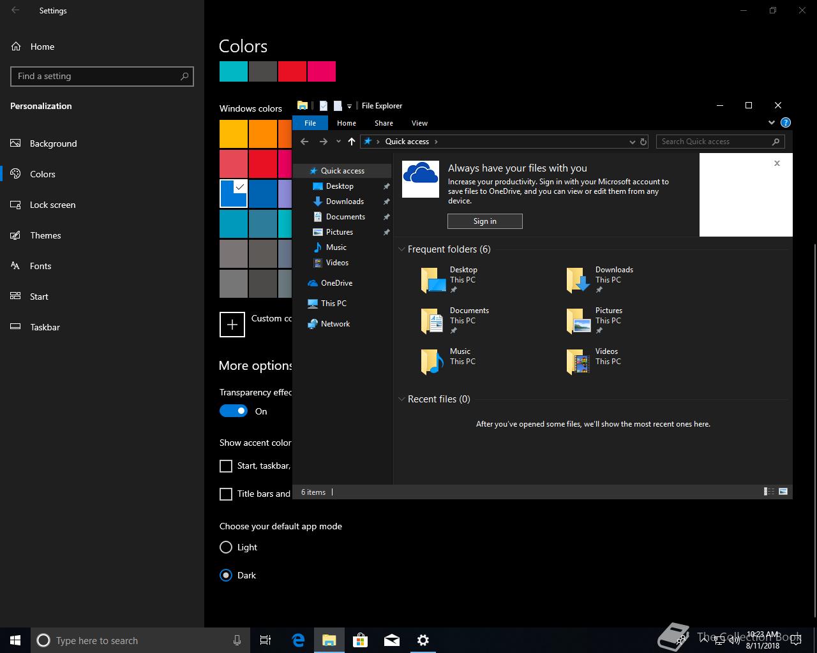Open Mail app from the taskbar

tap(392, 640)
